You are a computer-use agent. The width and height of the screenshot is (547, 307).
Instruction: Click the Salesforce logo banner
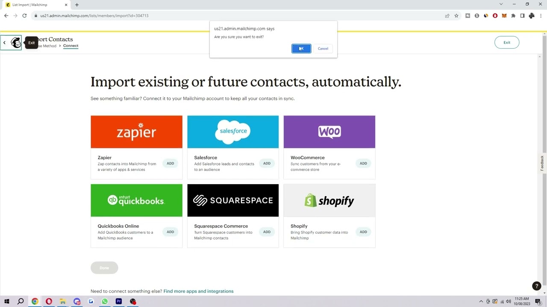pyautogui.click(x=233, y=132)
